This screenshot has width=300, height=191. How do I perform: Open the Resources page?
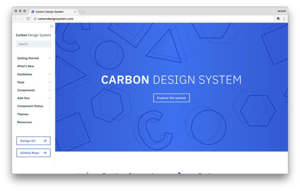(25, 122)
